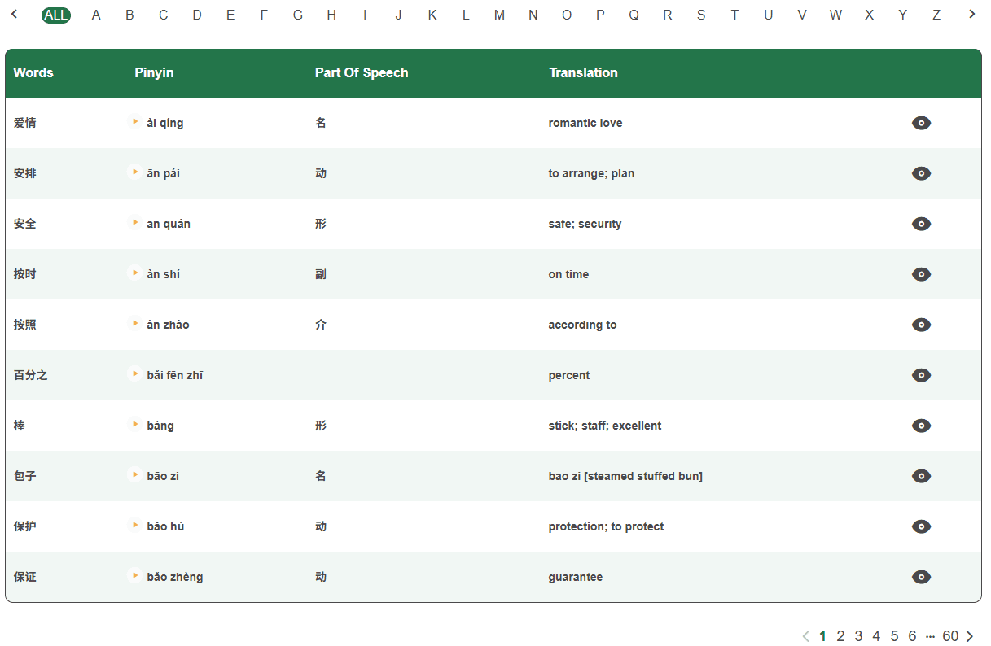Filter words starting with letter B
This screenshot has width=991, height=646.
tap(129, 15)
